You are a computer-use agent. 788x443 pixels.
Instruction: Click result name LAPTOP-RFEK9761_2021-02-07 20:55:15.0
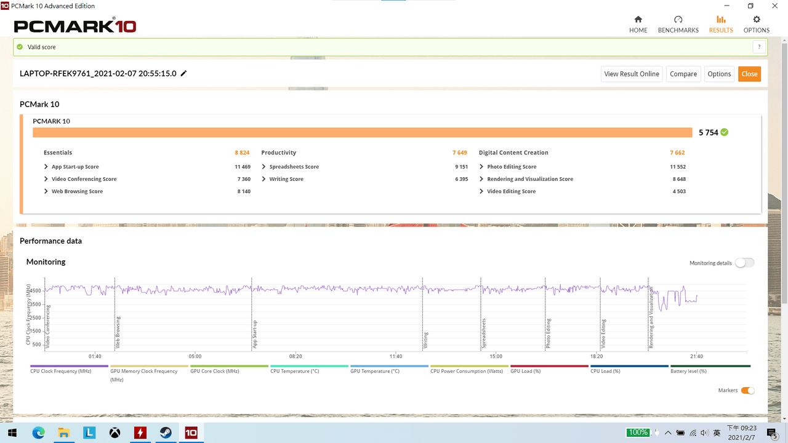(98, 73)
